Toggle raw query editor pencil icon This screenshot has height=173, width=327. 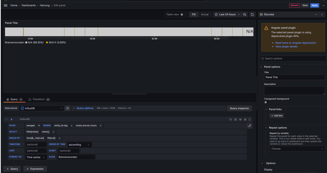tap(249, 126)
